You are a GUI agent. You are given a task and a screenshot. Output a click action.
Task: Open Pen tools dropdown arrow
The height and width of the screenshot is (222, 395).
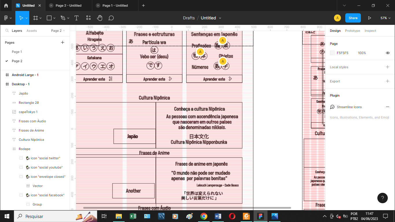click(68, 18)
